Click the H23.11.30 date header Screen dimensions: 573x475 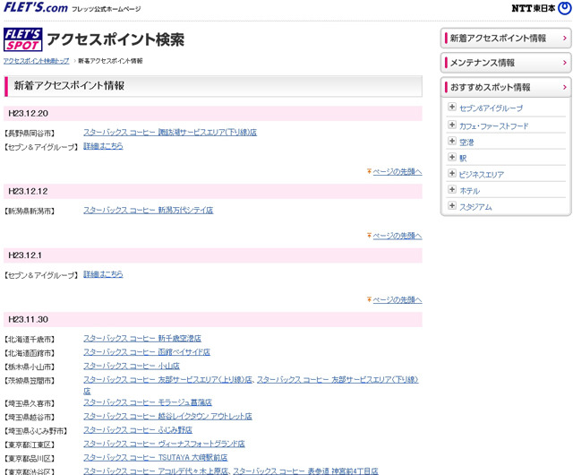[213, 319]
